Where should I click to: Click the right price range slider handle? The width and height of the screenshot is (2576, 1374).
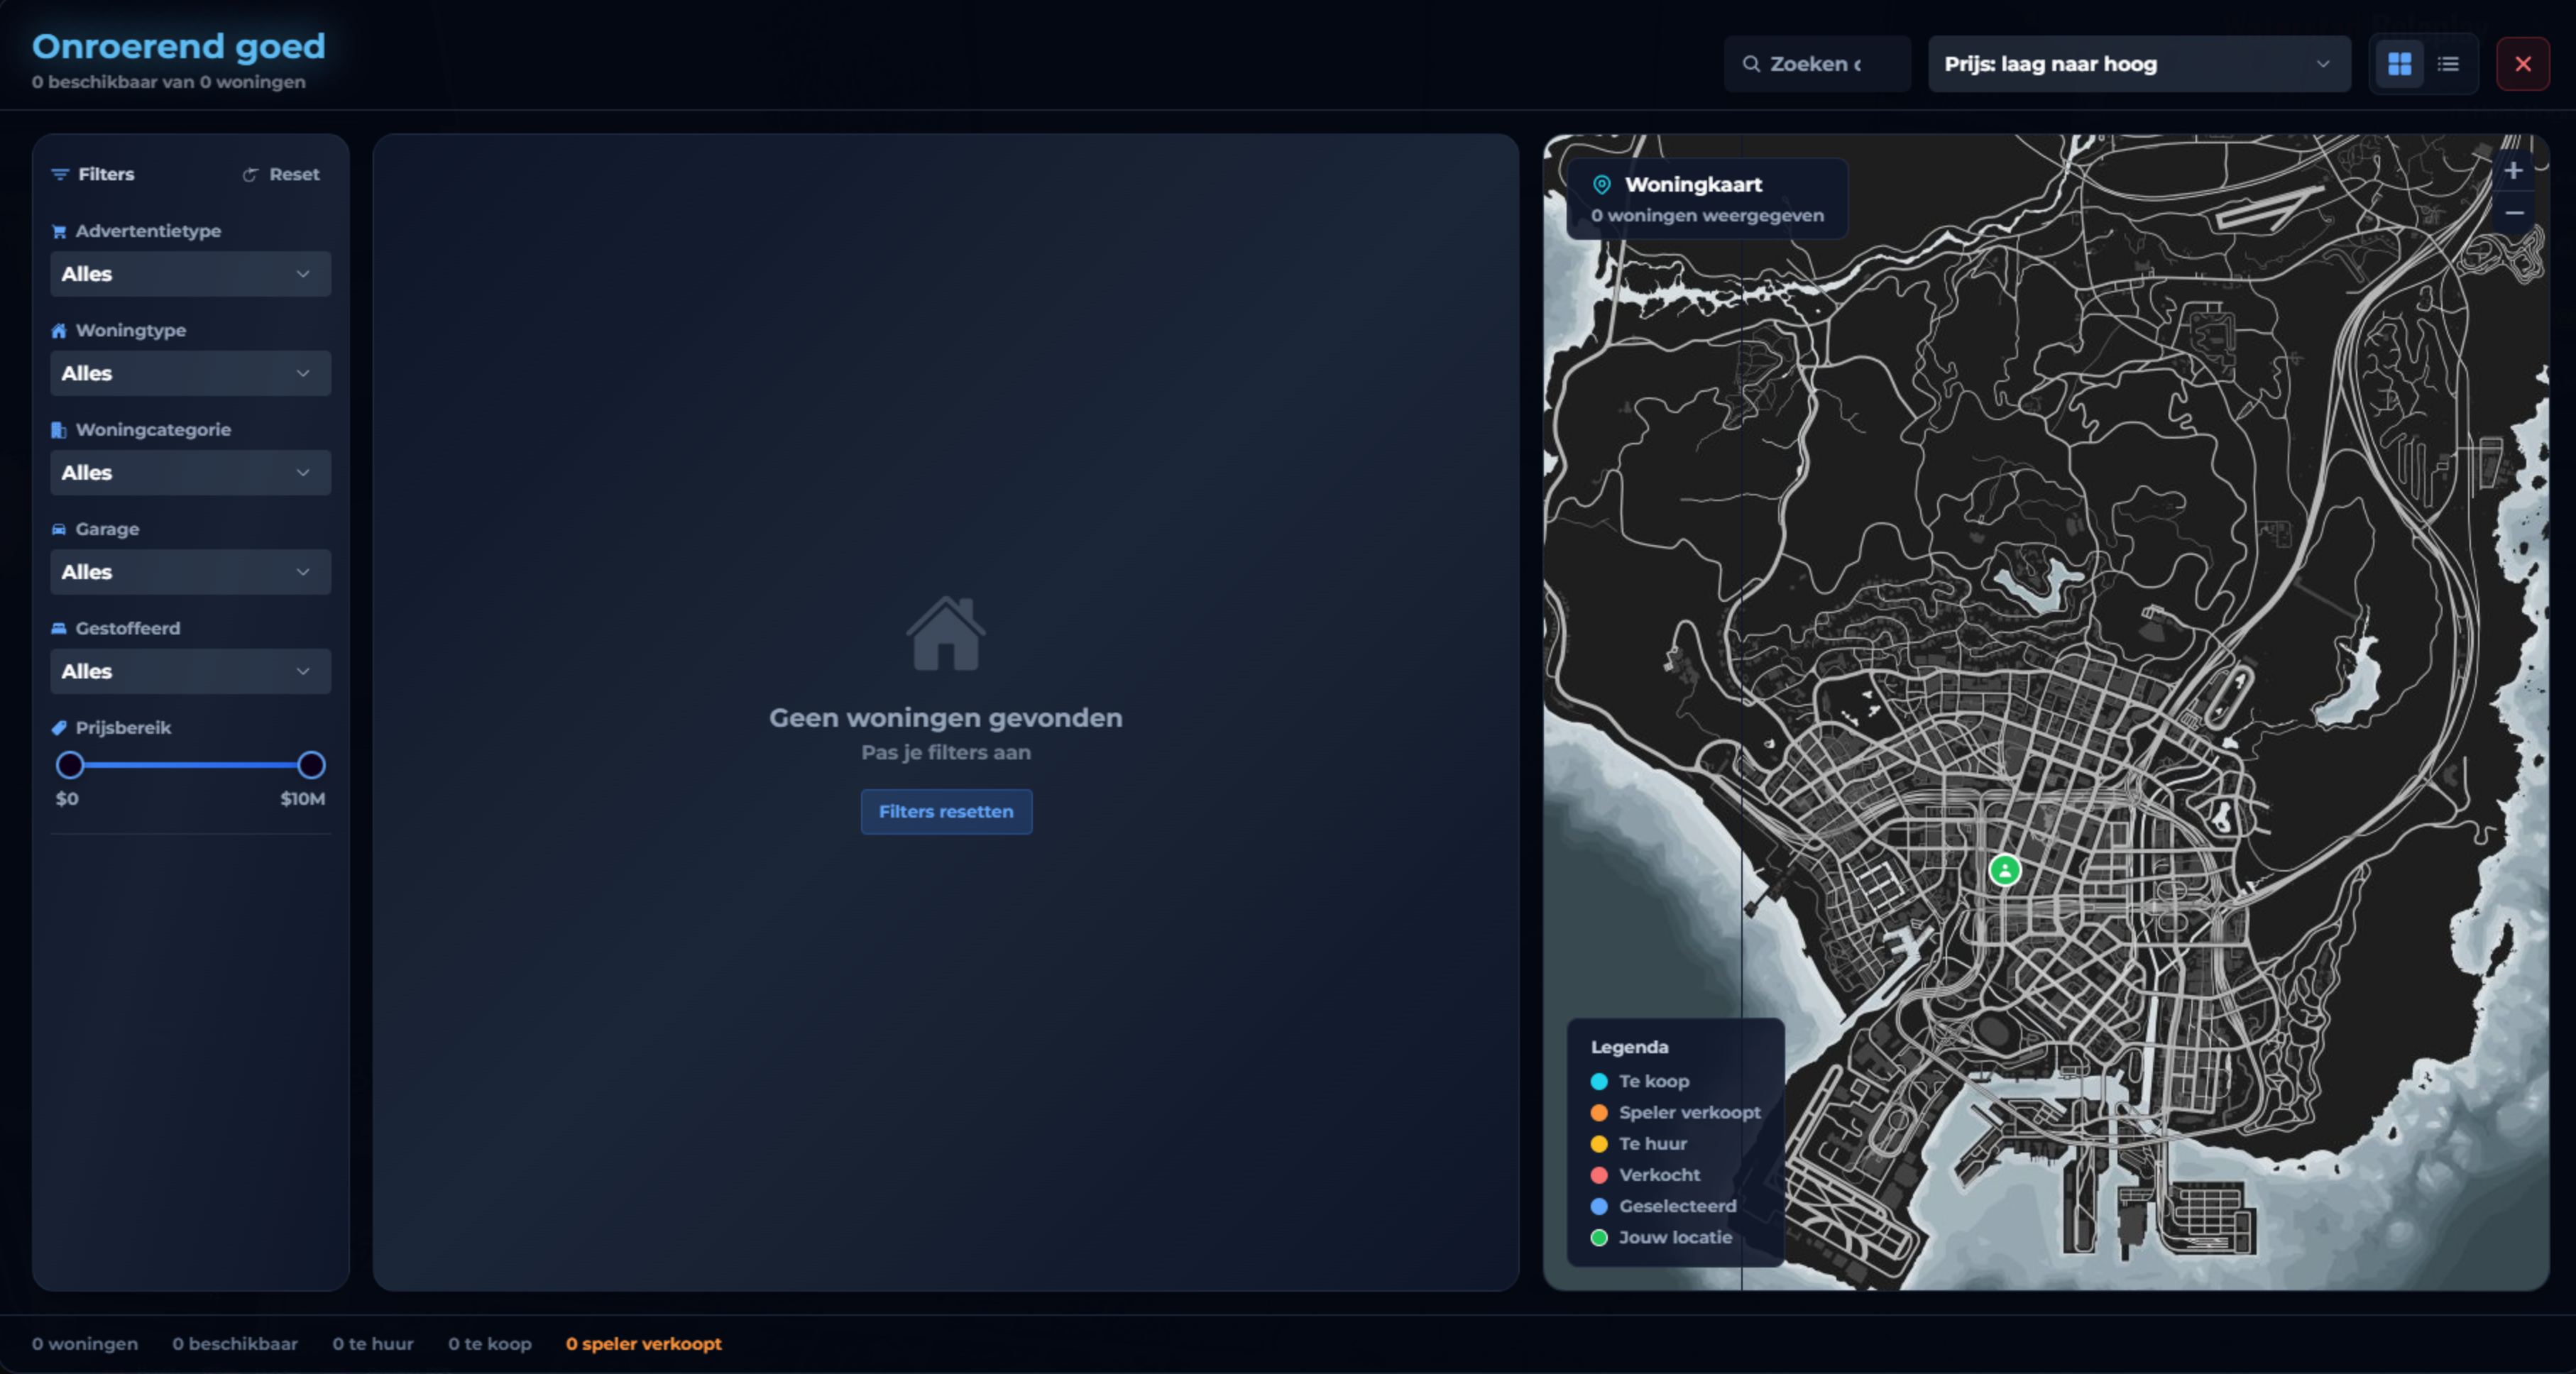[x=311, y=765]
